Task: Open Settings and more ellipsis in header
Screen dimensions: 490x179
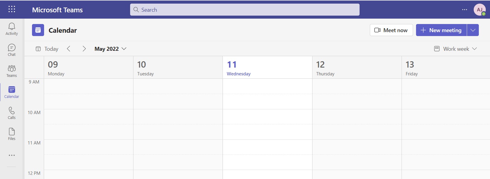Action: point(465,10)
